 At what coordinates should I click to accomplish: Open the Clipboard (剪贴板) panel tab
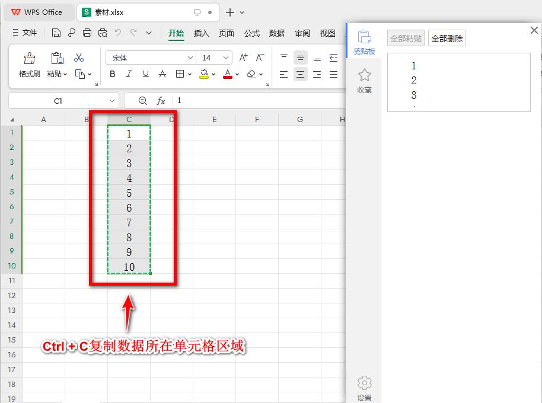364,43
